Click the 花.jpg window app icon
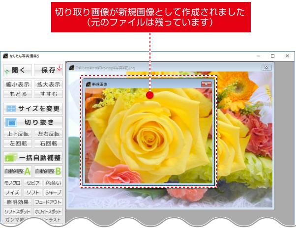This screenshot has height=228, width=296. coord(72,68)
